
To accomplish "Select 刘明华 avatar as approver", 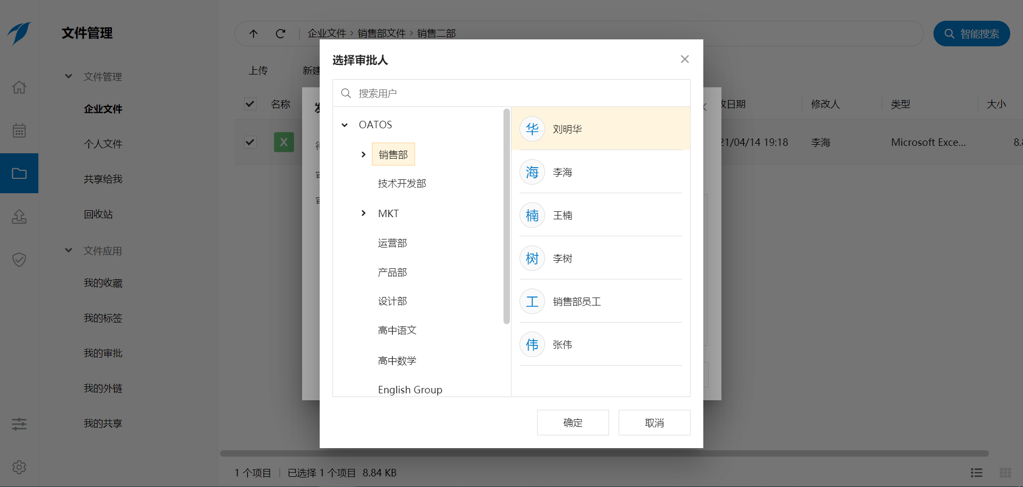I will [x=532, y=129].
